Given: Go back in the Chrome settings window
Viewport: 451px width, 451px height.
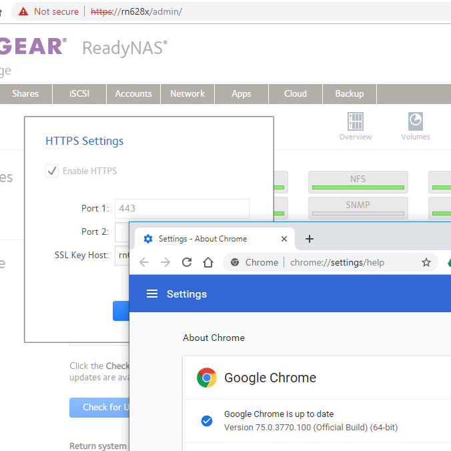Looking at the screenshot, I should (x=144, y=262).
